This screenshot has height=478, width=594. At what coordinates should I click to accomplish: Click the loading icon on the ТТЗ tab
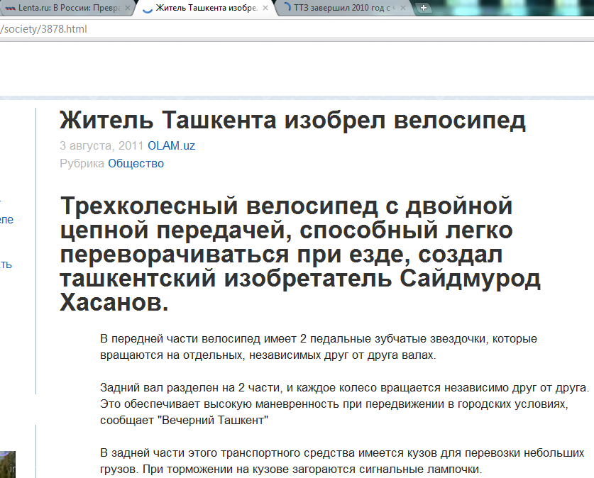285,9
